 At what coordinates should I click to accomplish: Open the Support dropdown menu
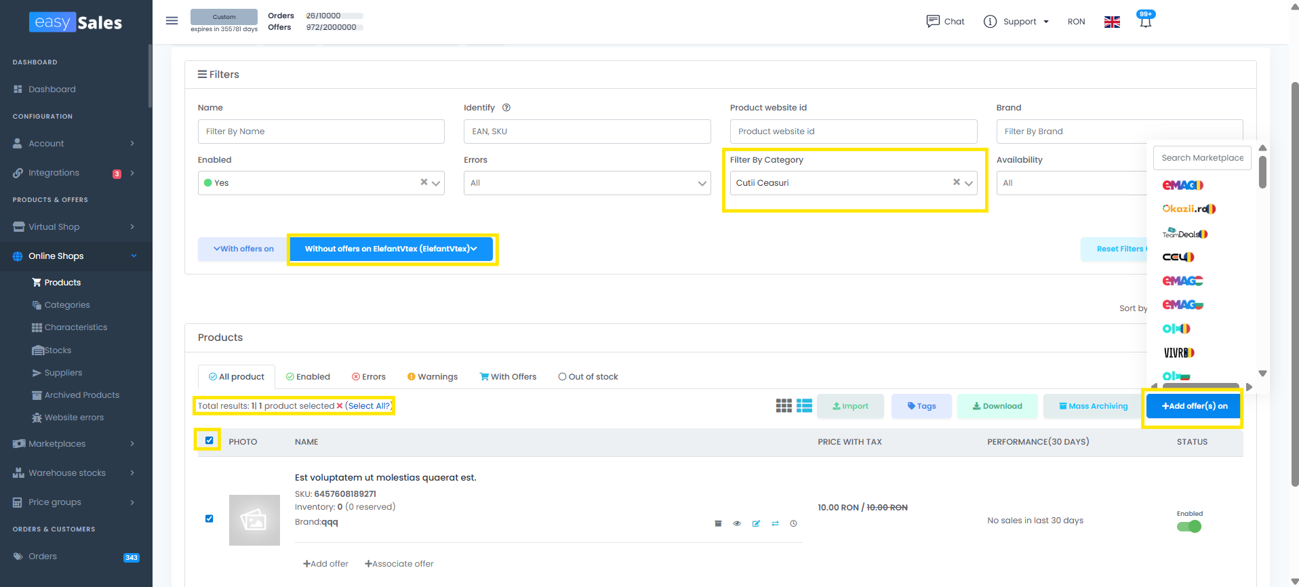tap(1016, 22)
